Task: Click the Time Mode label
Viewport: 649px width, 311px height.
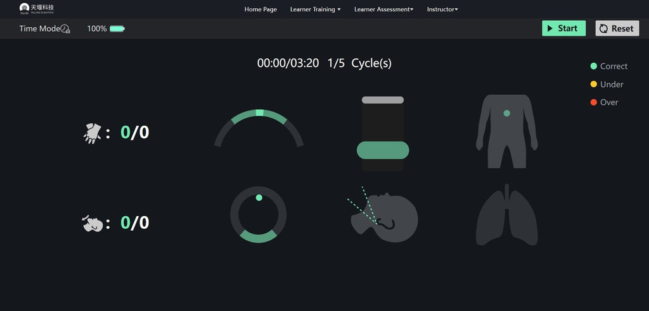Action: coord(39,28)
